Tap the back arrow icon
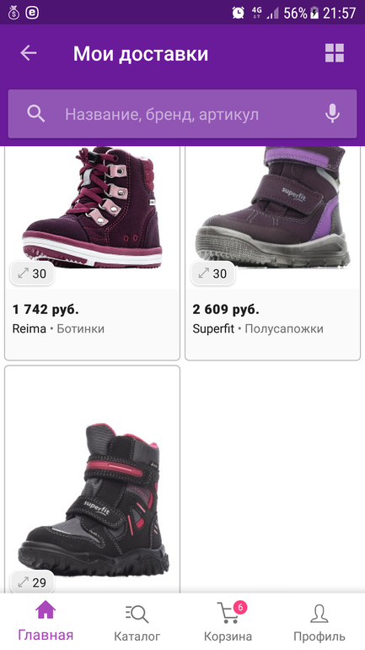This screenshot has width=365, height=650. (29, 53)
